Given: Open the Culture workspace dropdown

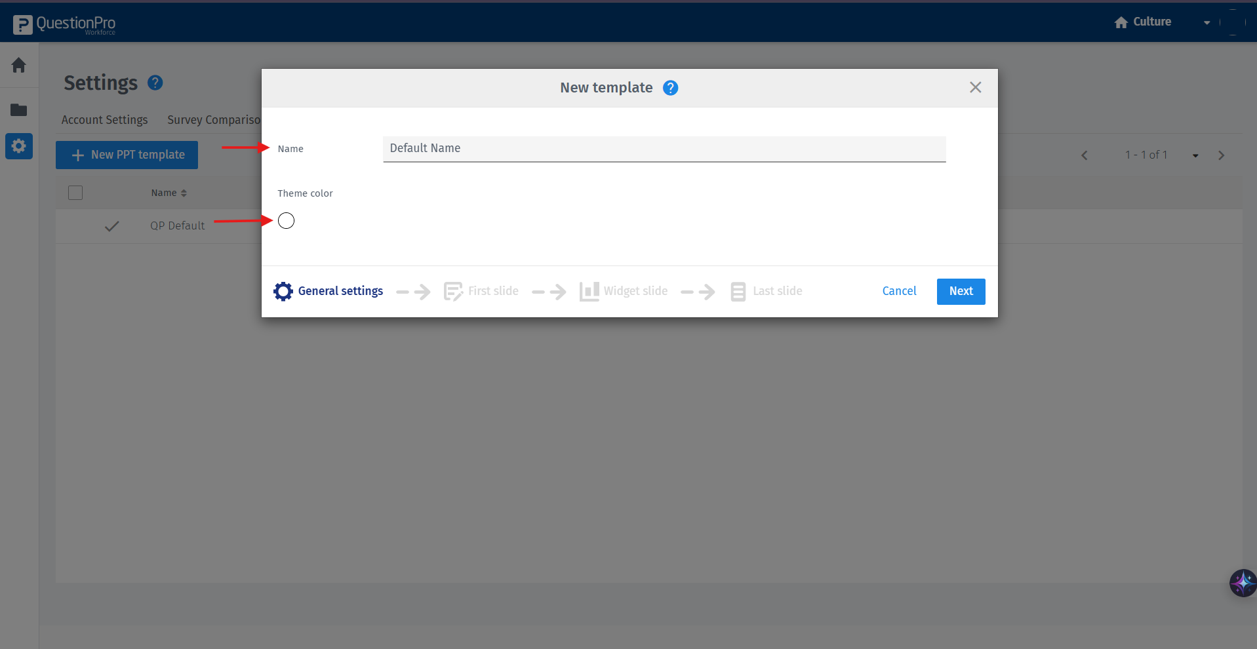Looking at the screenshot, I should point(1207,22).
